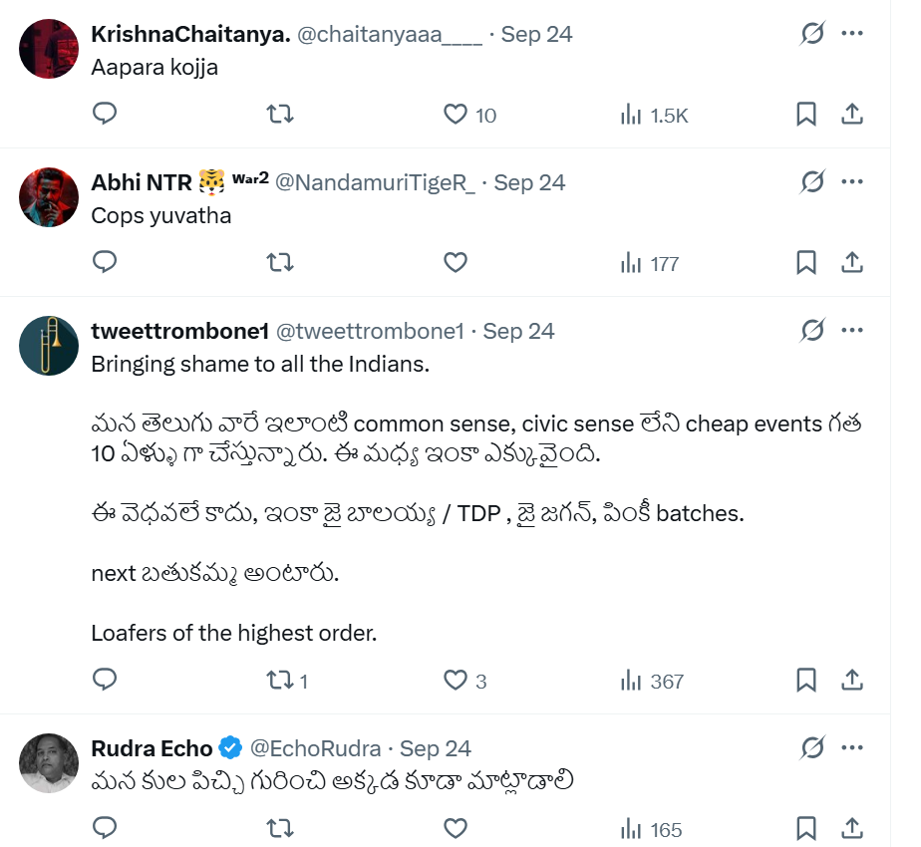Viewport: 921px width, 847px height.
Task: Open more options for KrishnaChaitanya's tweet
Action: click(x=852, y=34)
